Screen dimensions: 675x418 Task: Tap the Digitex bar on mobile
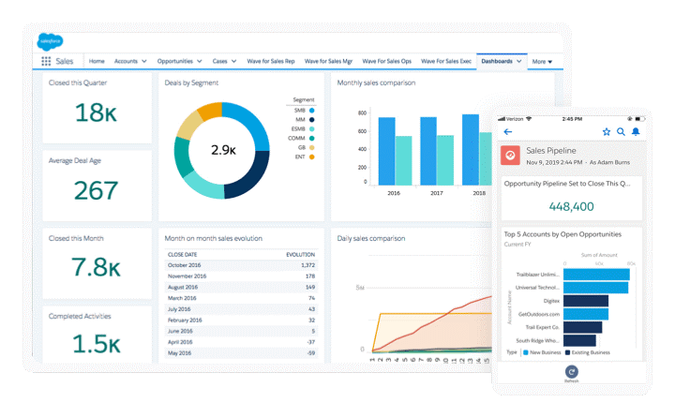(586, 301)
